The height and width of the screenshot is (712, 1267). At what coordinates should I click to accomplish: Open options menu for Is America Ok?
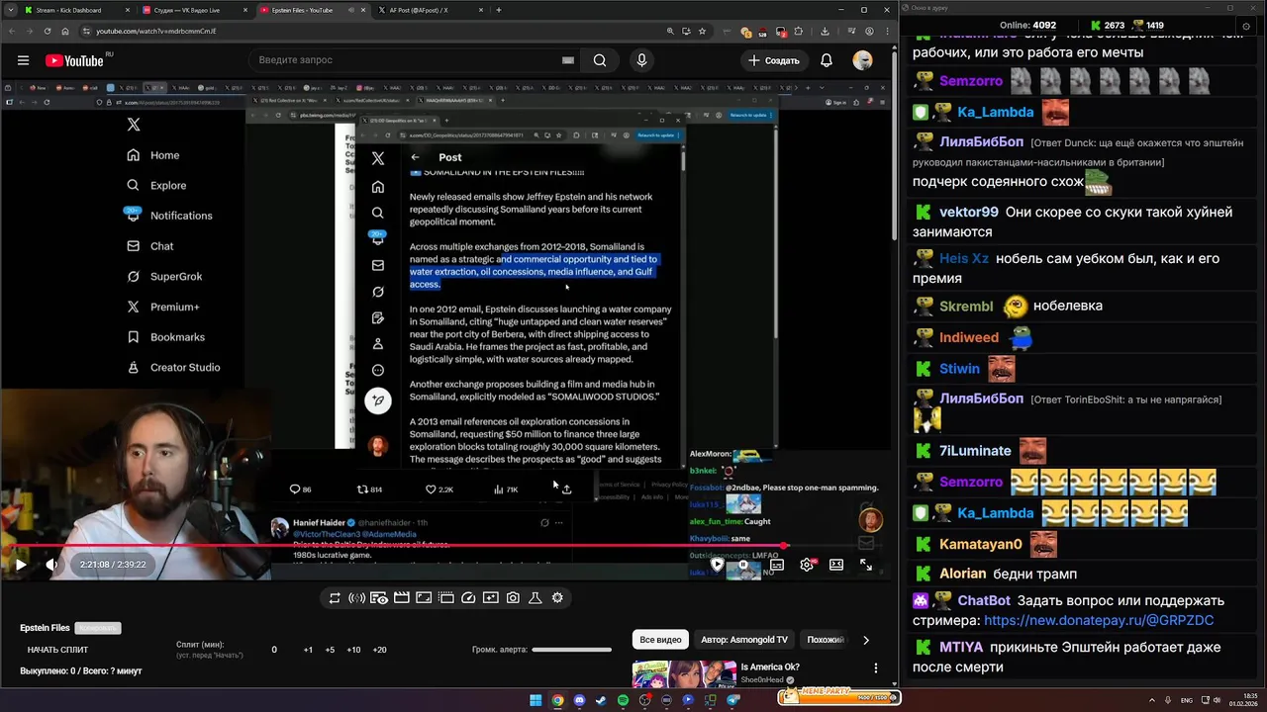(x=876, y=668)
